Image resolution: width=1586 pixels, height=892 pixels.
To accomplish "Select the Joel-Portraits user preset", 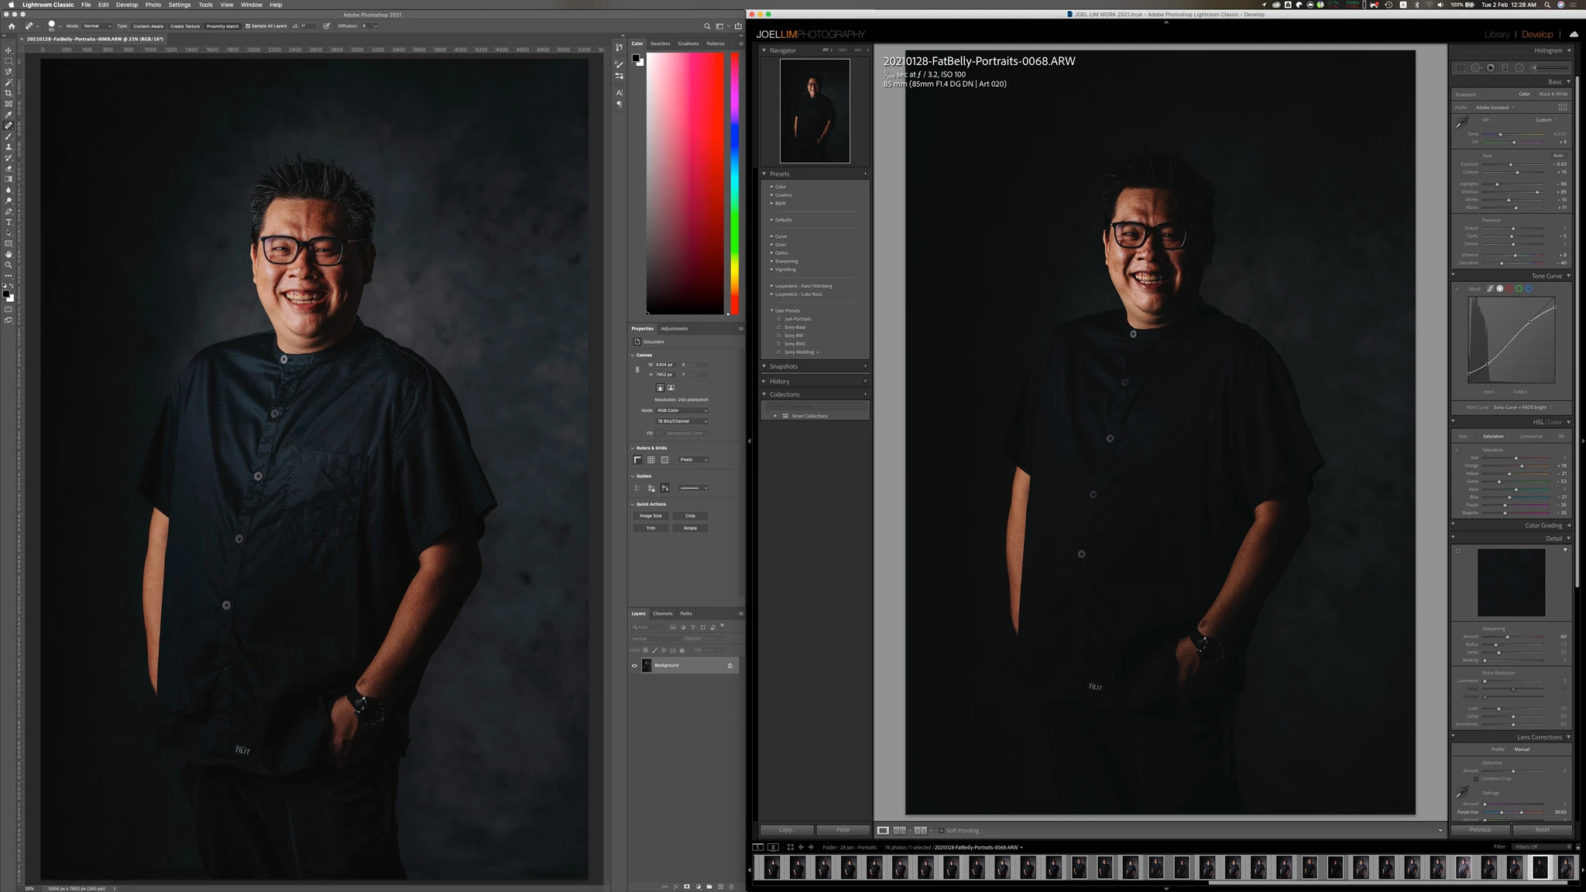I will 797,319.
